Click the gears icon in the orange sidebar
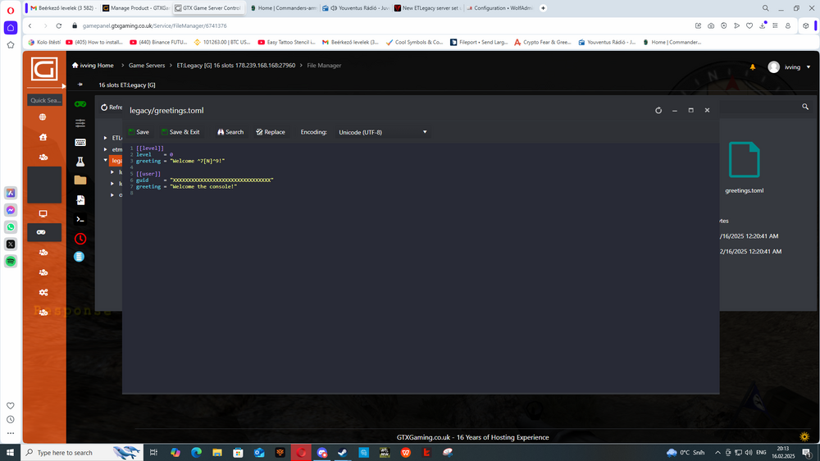820x461 pixels. (x=43, y=293)
